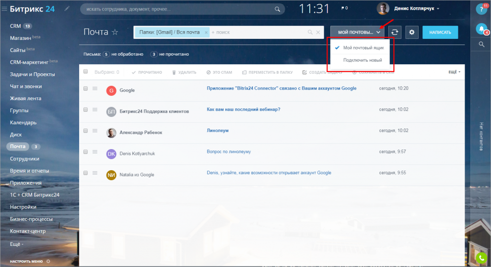Open the Линолеум email link
This screenshot has height=267, width=491.
tap(218, 130)
